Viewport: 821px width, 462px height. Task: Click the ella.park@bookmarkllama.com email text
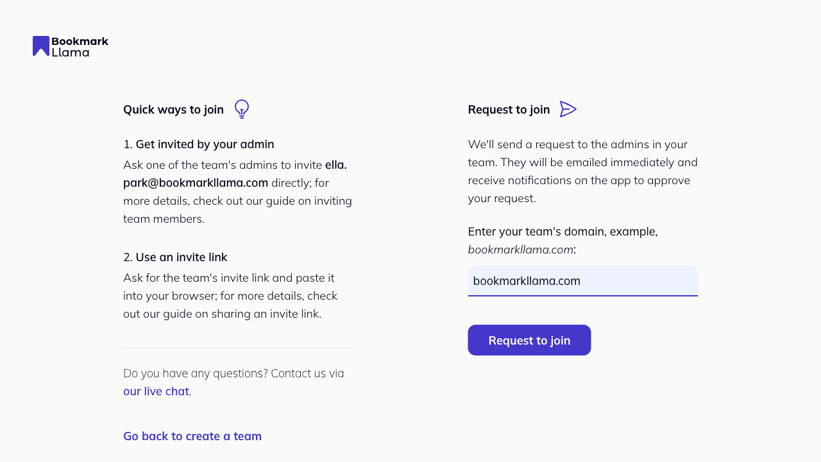pyautogui.click(x=196, y=183)
